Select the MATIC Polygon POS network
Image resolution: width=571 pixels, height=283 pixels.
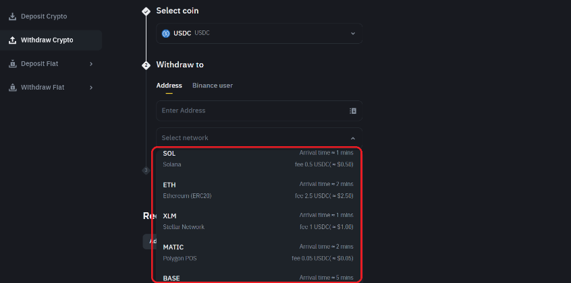[258, 252]
